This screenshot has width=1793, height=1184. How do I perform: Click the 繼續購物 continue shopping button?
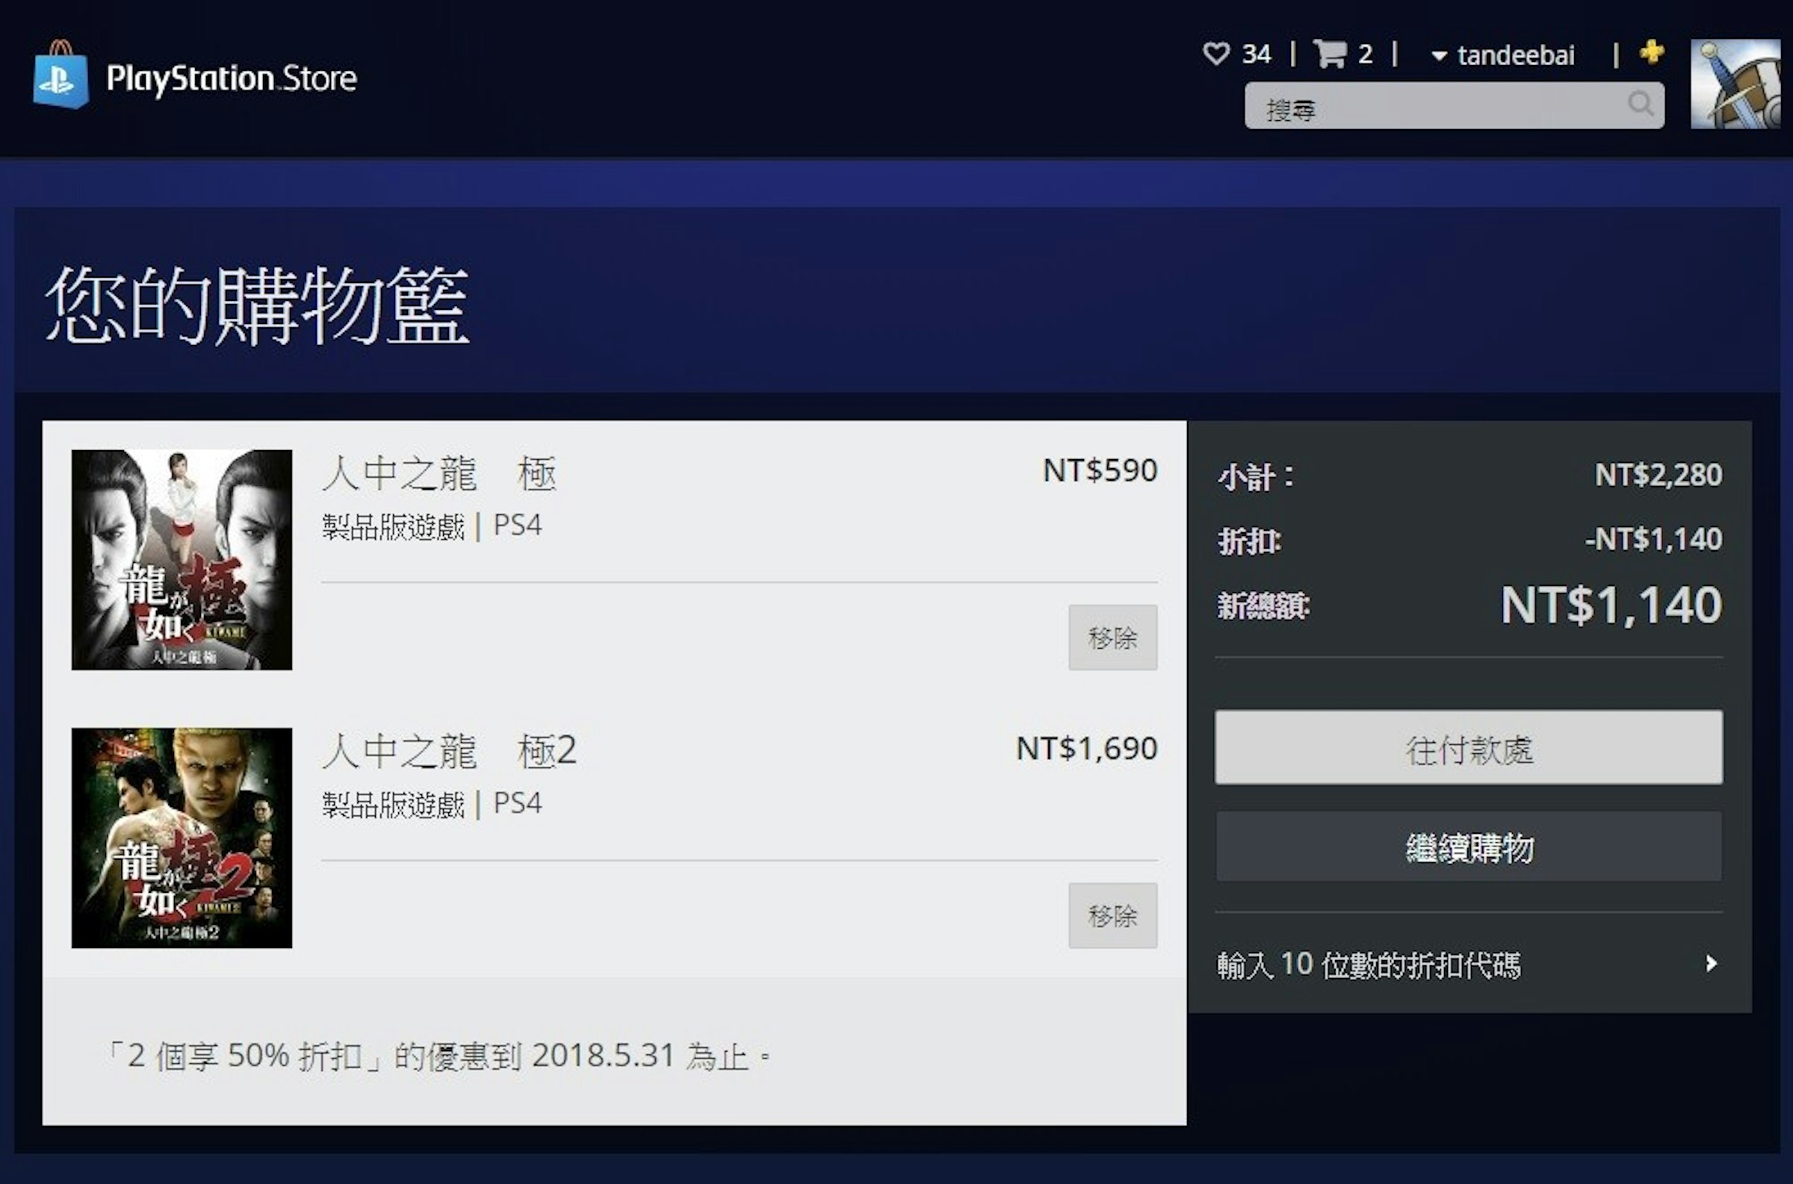point(1468,847)
